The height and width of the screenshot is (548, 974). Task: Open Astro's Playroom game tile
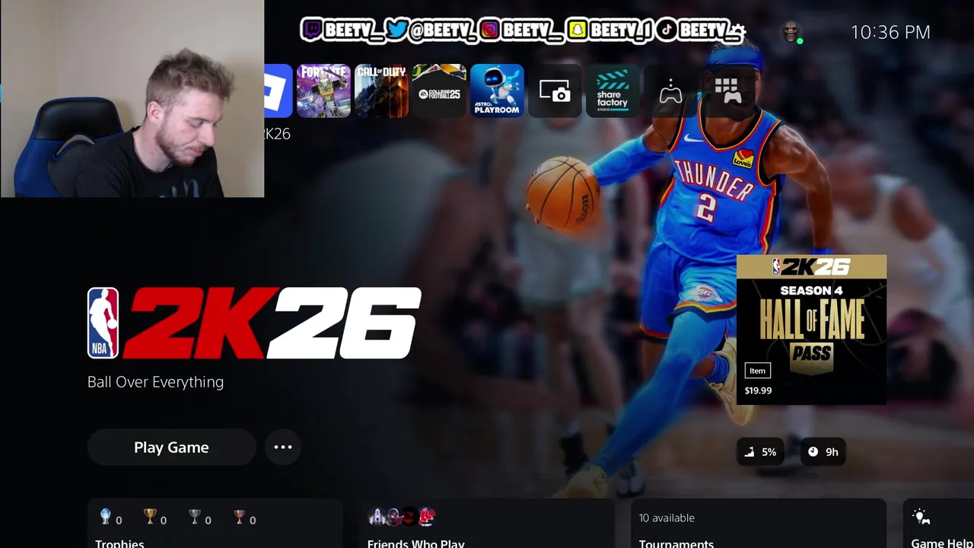[497, 91]
